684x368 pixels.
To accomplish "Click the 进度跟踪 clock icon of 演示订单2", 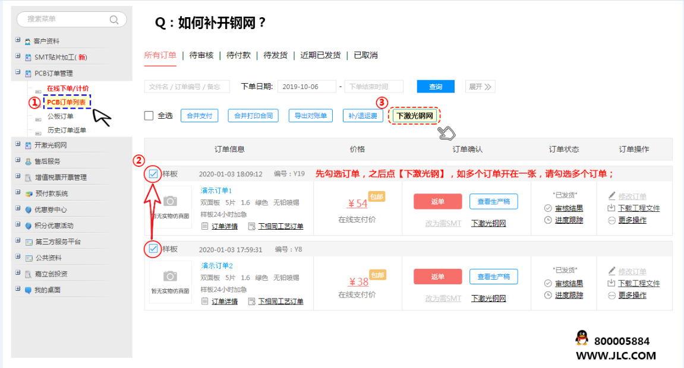I will click(x=548, y=295).
